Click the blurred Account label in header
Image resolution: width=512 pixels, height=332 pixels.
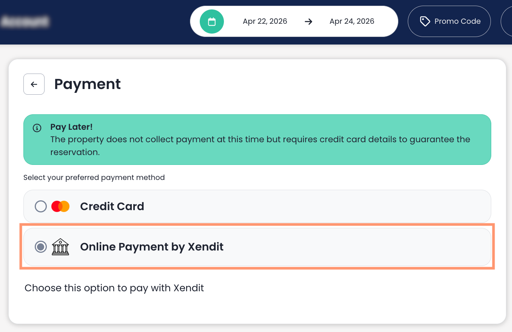pyautogui.click(x=25, y=22)
